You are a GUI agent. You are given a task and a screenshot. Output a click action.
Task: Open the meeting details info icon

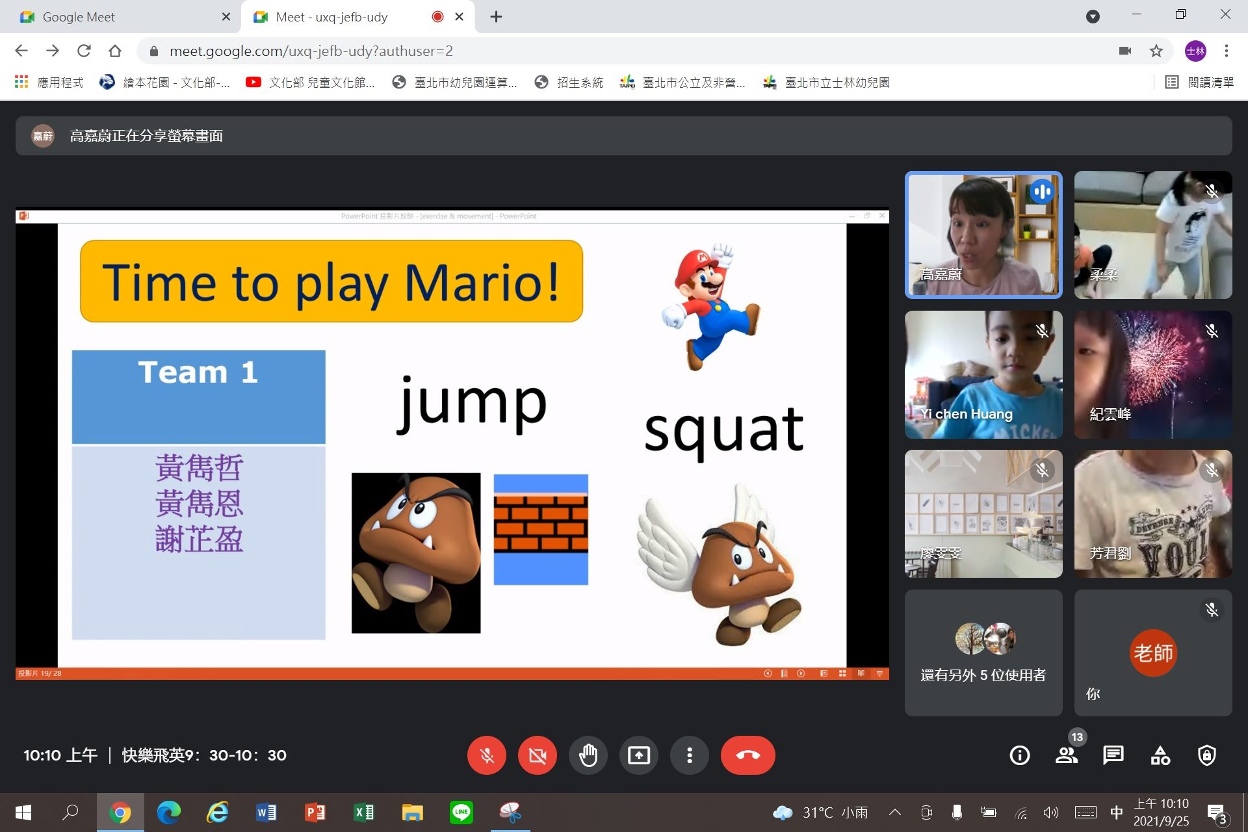pos(1019,755)
